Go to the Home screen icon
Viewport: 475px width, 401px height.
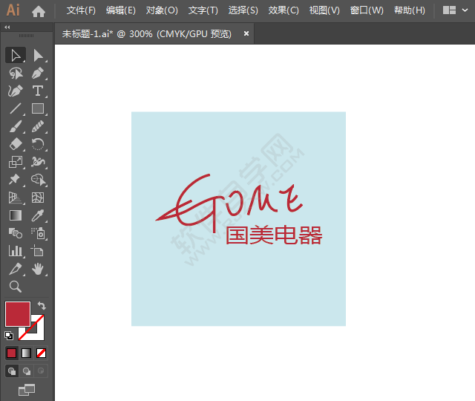click(x=39, y=12)
